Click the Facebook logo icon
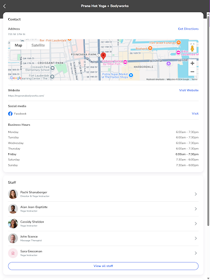This screenshot has height=280, width=210. pos(10,114)
